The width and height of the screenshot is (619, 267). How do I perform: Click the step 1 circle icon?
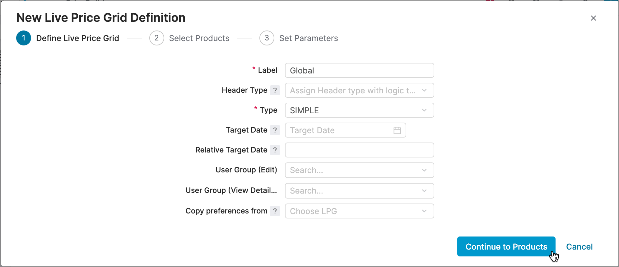tap(24, 38)
